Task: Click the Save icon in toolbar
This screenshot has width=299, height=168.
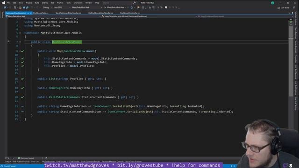Action: [24, 7]
